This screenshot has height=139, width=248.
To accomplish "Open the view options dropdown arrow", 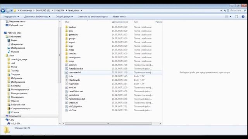I will pos(231,17).
